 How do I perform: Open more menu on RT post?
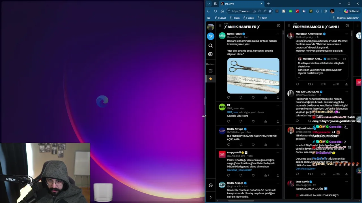pyautogui.click(x=278, y=105)
